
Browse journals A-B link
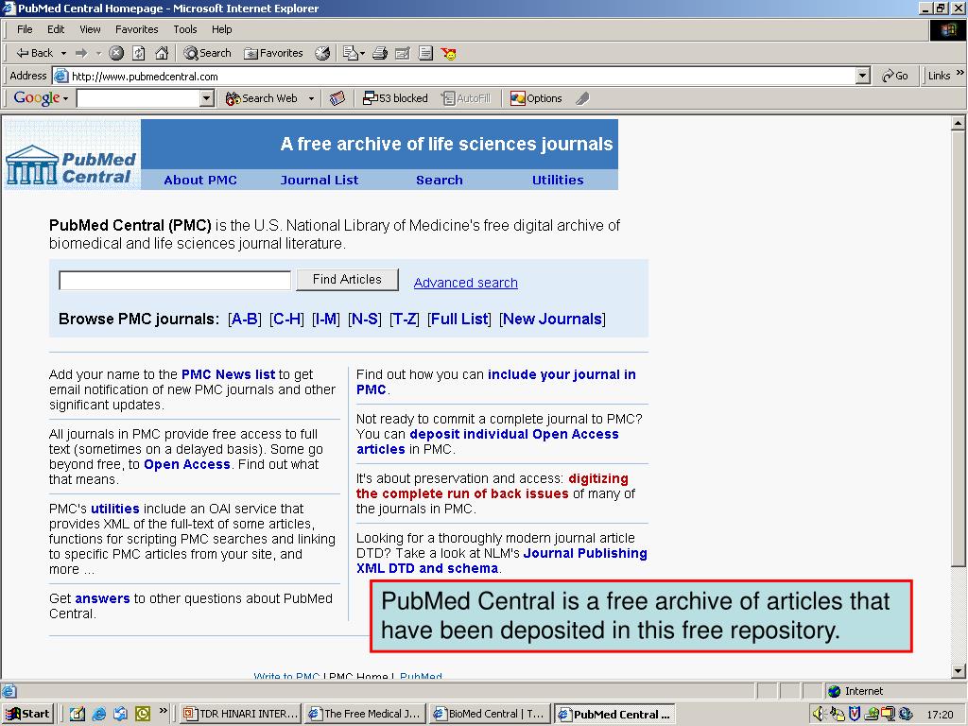(x=245, y=320)
